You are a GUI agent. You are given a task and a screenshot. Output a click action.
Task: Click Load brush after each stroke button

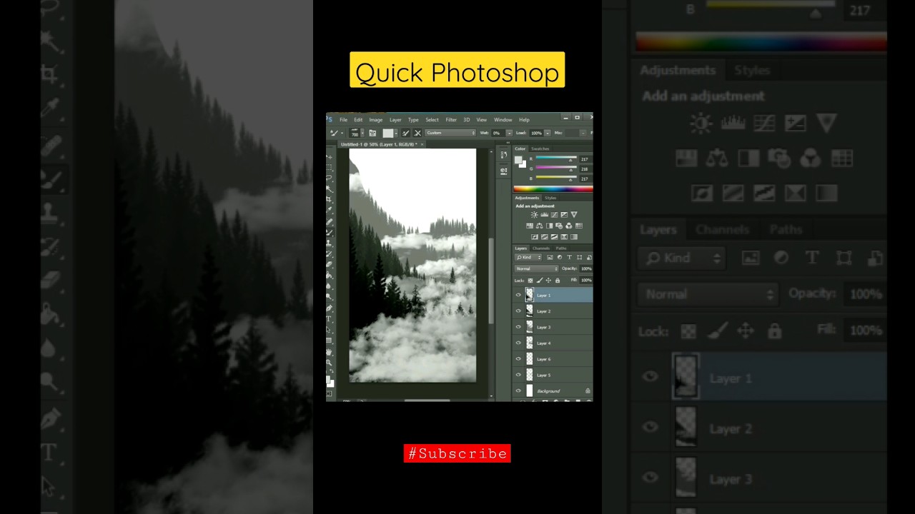[x=405, y=133]
